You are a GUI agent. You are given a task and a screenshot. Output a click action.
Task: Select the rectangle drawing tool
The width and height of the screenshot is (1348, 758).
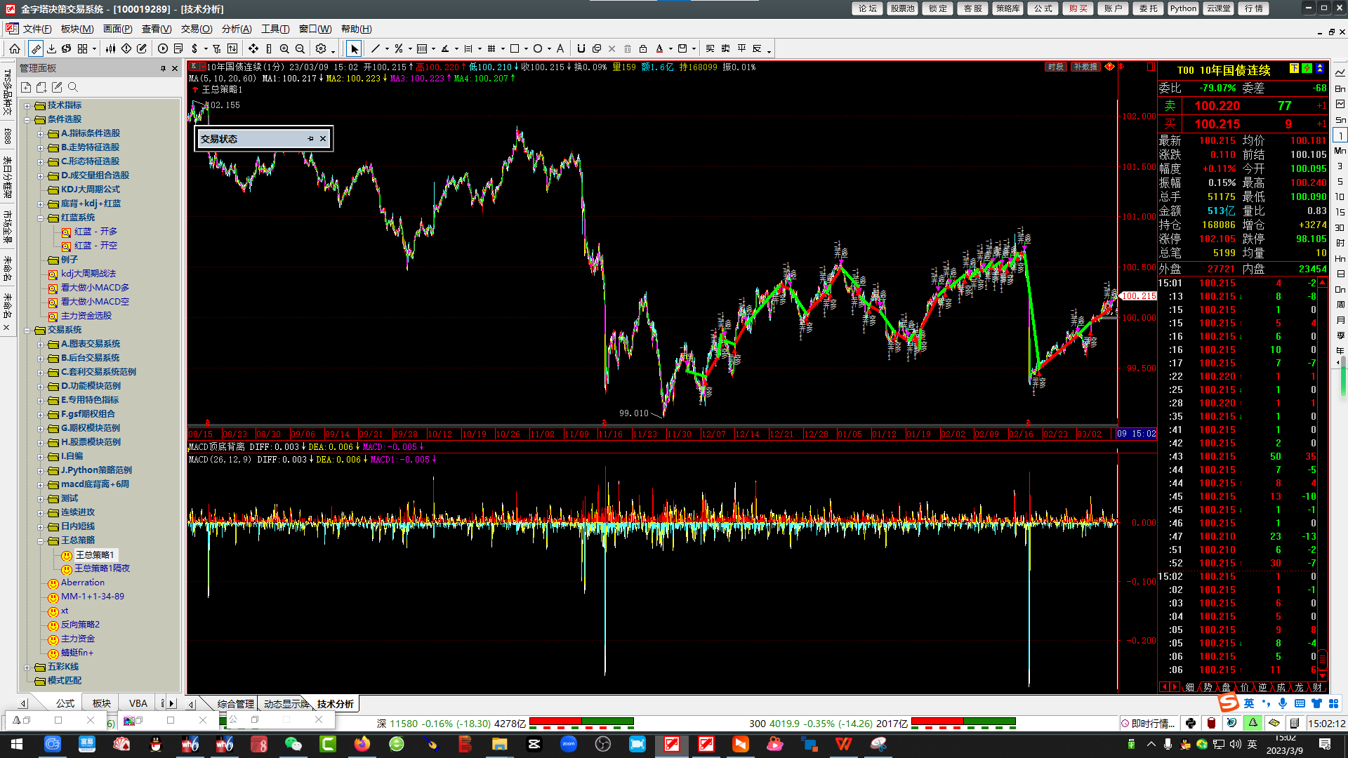515,48
